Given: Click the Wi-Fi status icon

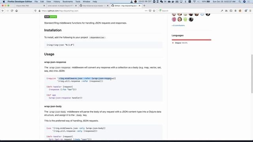Looking at the screenshot, I should pos(194,2).
